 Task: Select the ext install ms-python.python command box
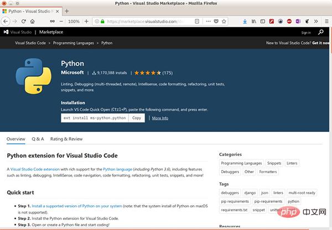click(x=95, y=118)
